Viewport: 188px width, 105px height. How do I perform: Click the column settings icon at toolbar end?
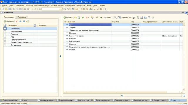click(153, 17)
